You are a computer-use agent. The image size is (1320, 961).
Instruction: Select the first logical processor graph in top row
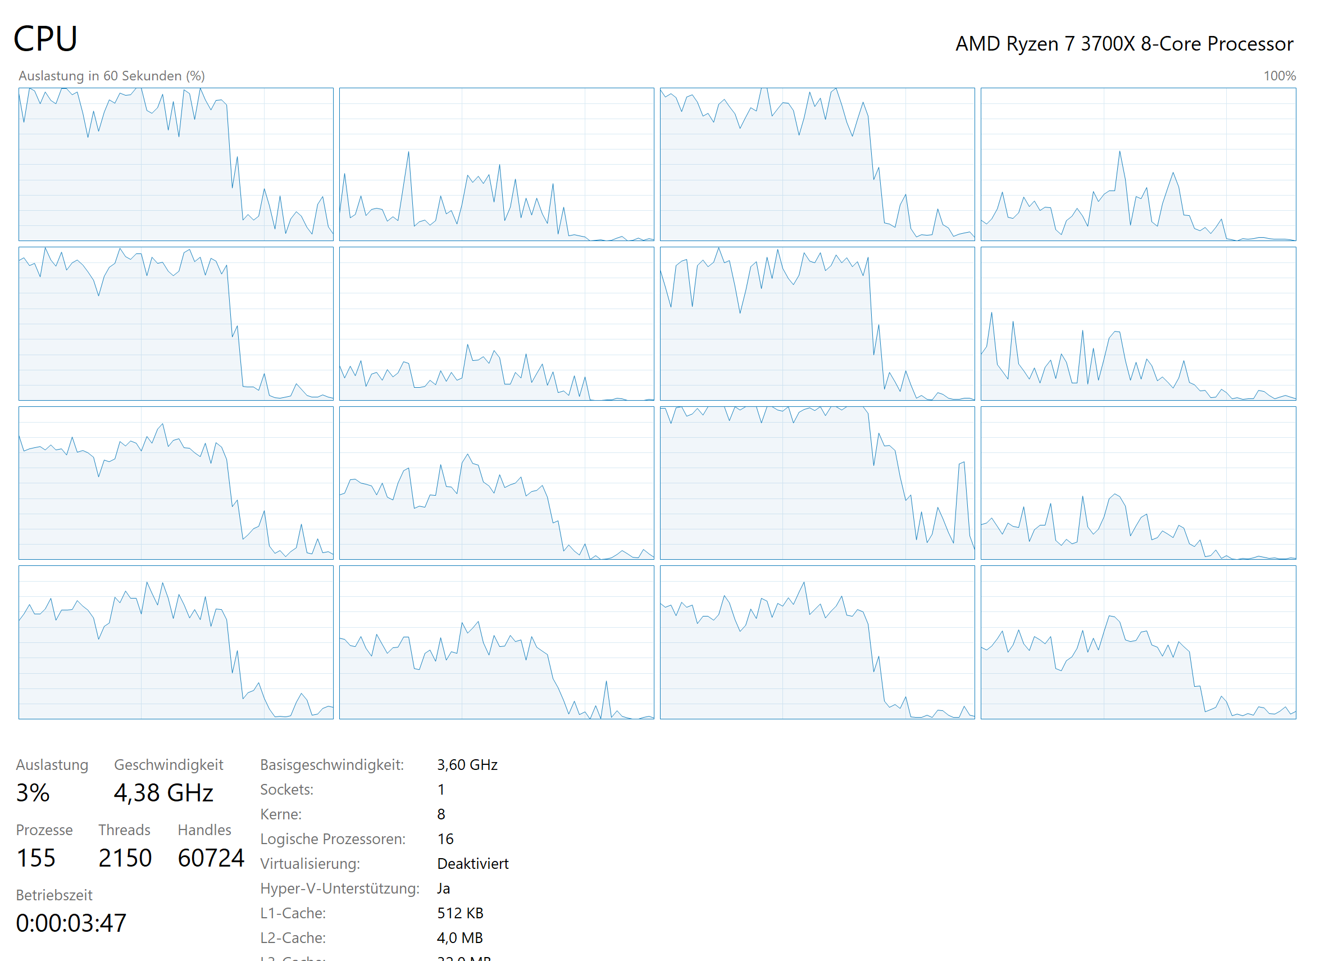[176, 164]
